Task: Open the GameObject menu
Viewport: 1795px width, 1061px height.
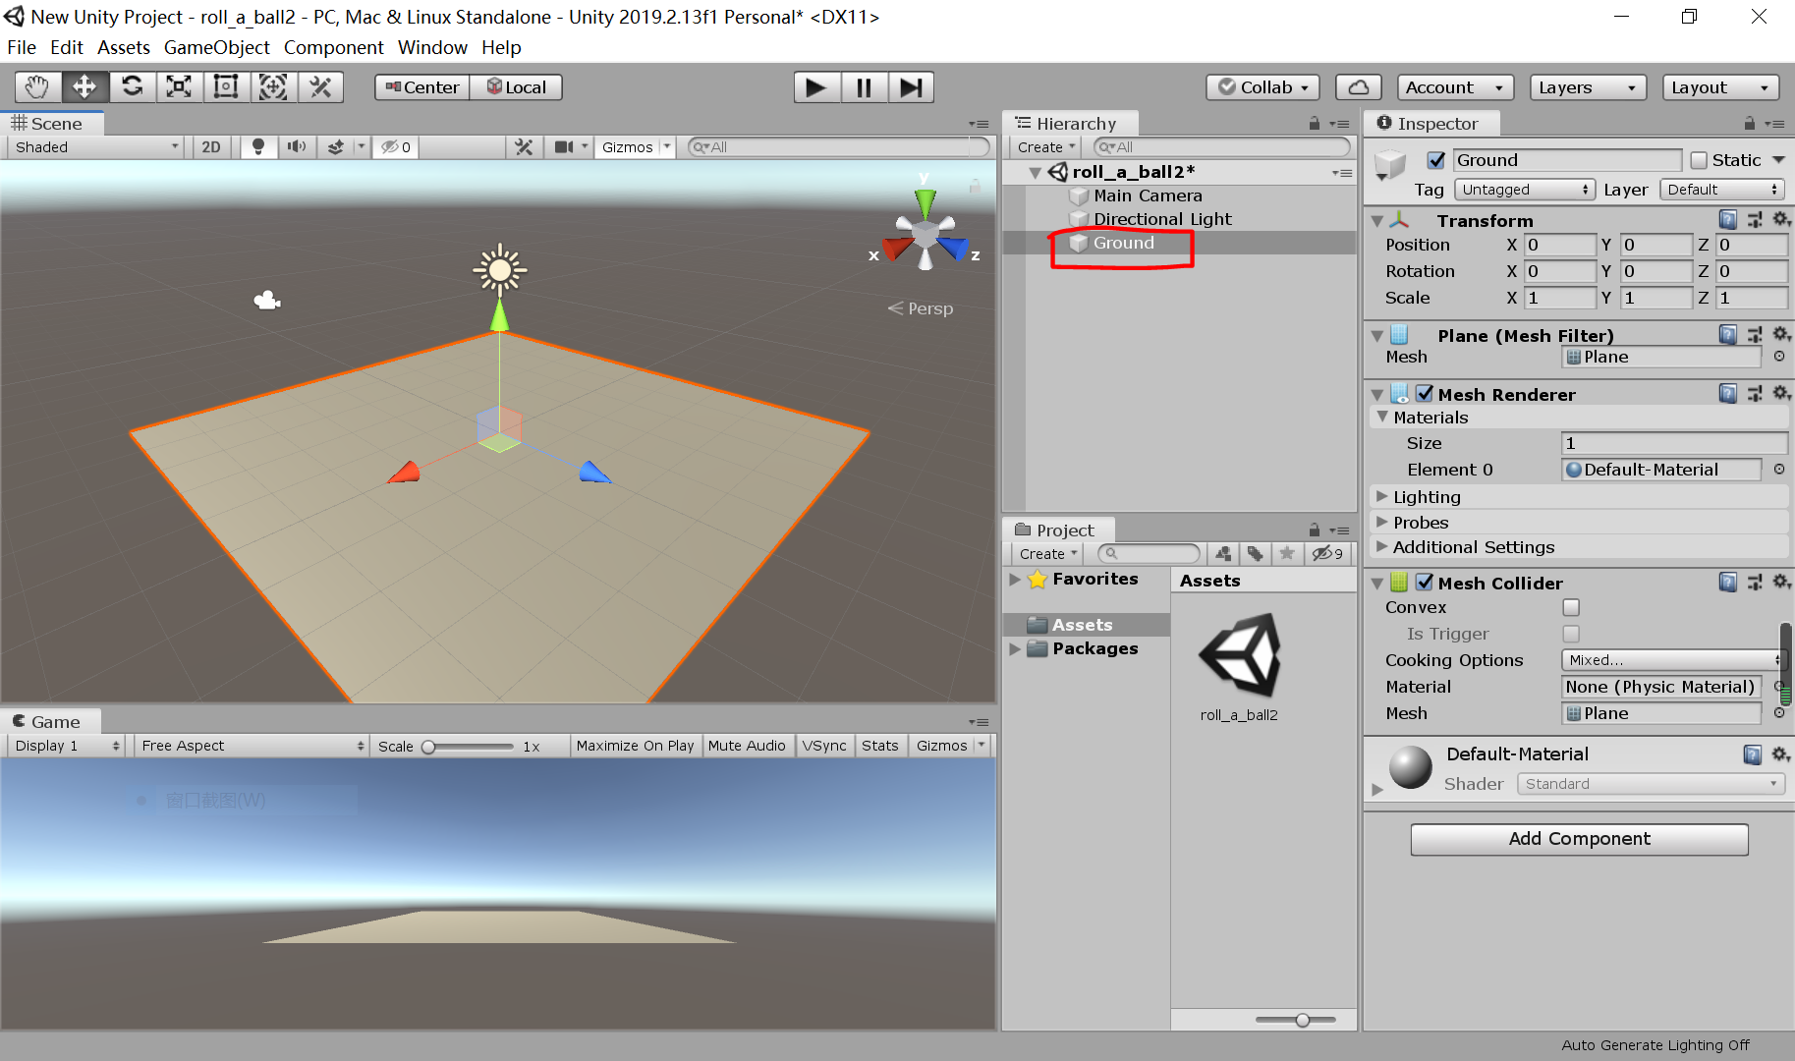Action: (216, 47)
